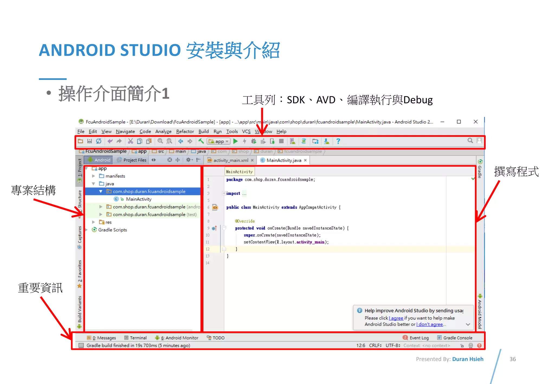
Task: Click the Replace icon in toolbar
Action: pyautogui.click(x=169, y=141)
